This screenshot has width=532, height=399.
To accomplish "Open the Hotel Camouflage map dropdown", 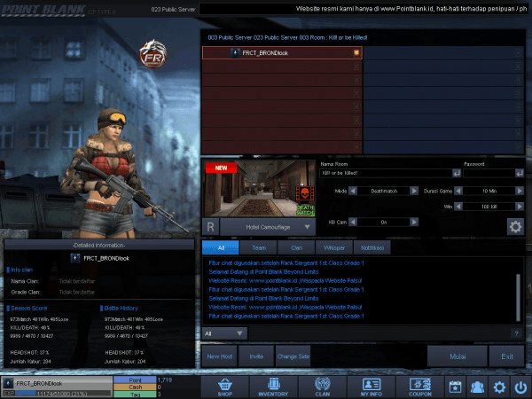I will coord(268,227).
